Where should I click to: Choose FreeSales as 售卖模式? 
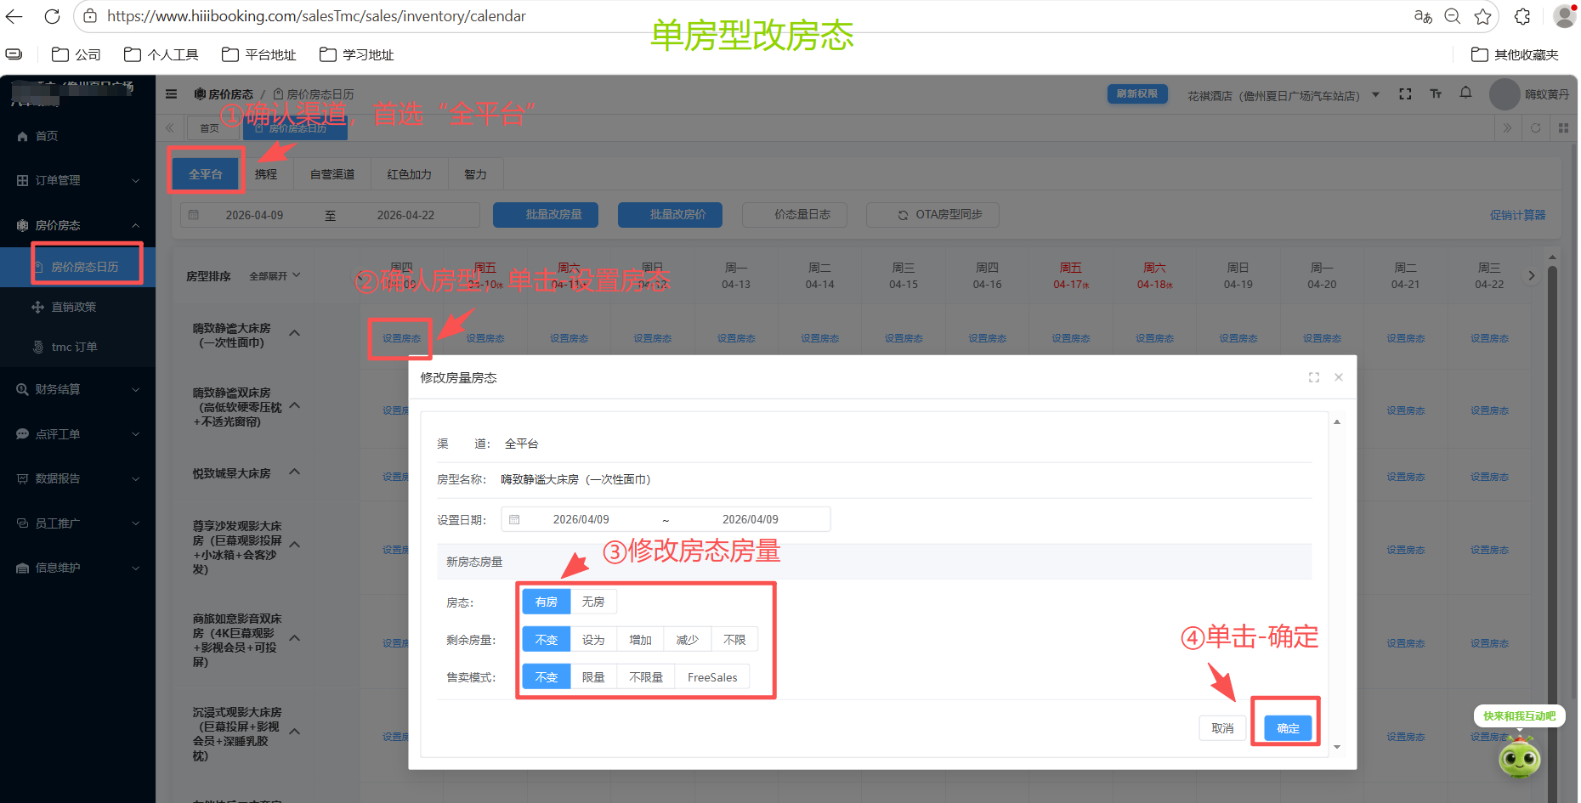click(711, 676)
